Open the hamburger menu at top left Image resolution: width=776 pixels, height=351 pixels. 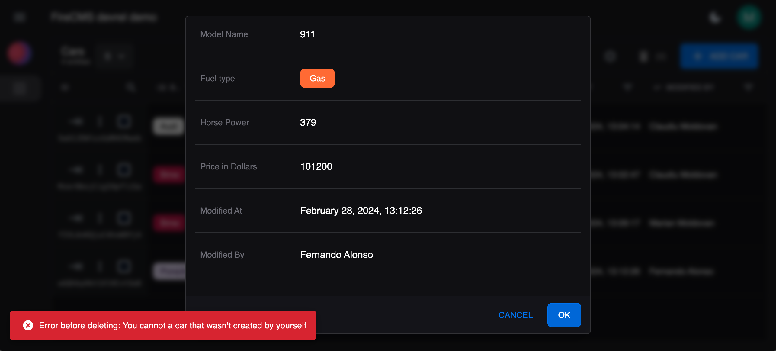click(x=19, y=17)
